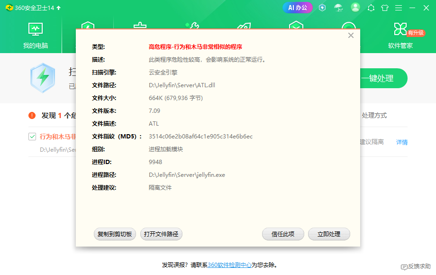Click the puzzle-piece plugin icon in title bar
Viewport: 436px width, 275px height.
[371, 8]
